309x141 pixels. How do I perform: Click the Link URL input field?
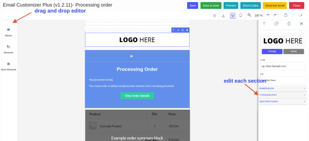[x=283, y=66]
